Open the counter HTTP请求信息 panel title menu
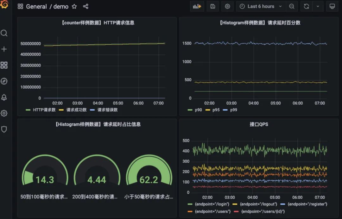This screenshot has height=219, width=342. pos(97,23)
